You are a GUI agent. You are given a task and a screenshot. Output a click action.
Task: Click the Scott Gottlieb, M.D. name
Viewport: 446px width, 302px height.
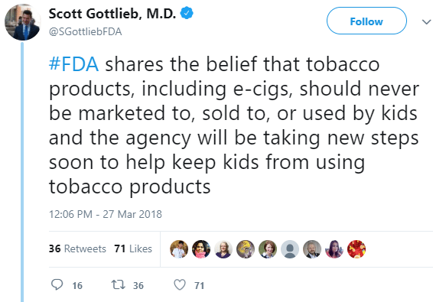pyautogui.click(x=112, y=14)
